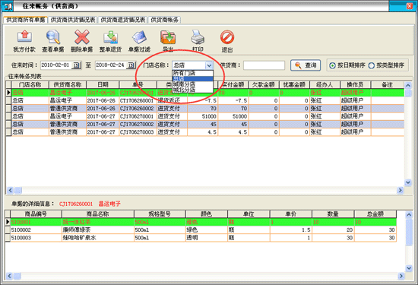Open the end date calendar picker
The image size is (418, 285).
[x=131, y=65]
